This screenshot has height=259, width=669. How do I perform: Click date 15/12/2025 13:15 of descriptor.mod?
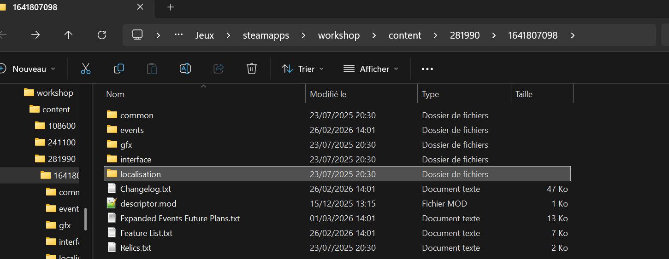tap(343, 203)
